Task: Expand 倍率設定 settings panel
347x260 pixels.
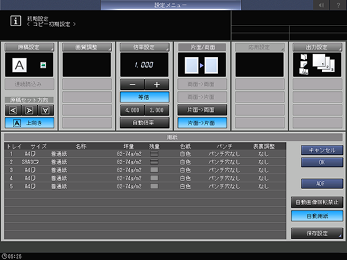Action: (144, 47)
